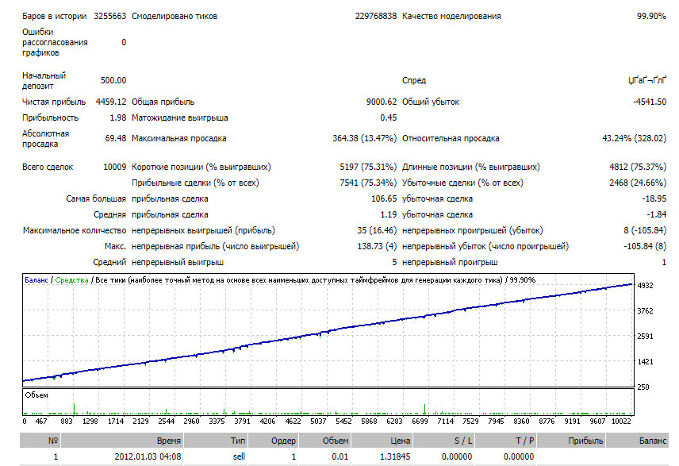Viewport: 679px width, 466px height.
Task: Click the S / L column header
Action: (444, 441)
